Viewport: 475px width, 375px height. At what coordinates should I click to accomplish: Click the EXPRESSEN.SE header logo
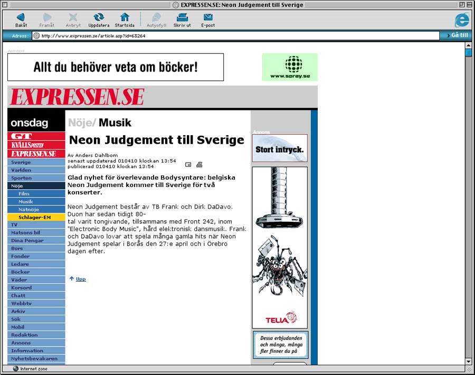tap(77, 97)
